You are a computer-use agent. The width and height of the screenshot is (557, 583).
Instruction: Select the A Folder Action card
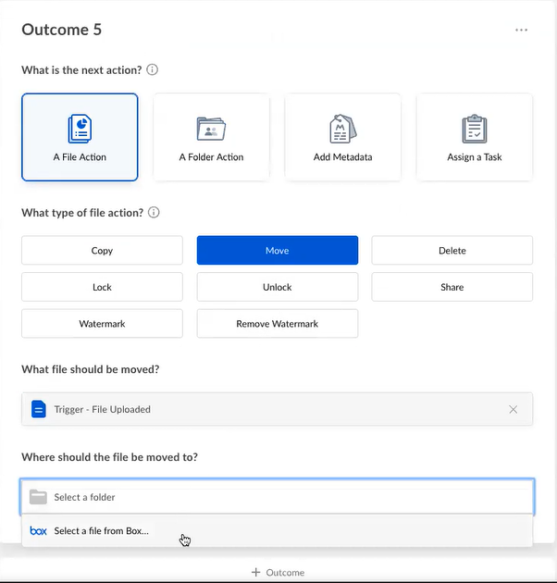(x=211, y=137)
